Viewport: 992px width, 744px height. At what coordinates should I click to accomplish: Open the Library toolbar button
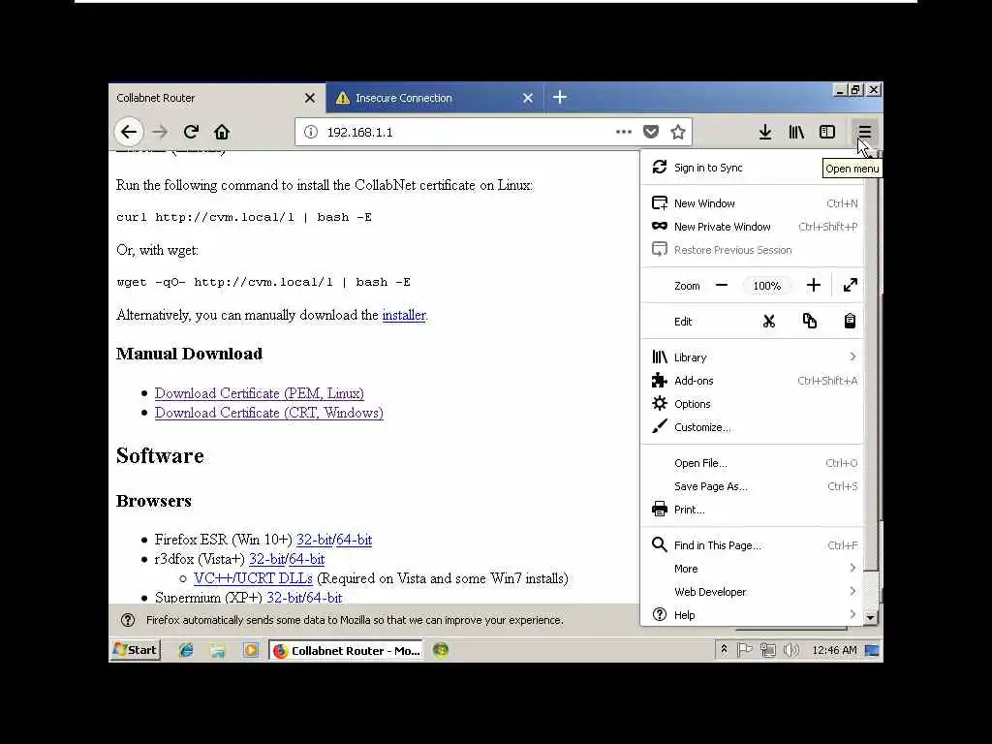796,132
